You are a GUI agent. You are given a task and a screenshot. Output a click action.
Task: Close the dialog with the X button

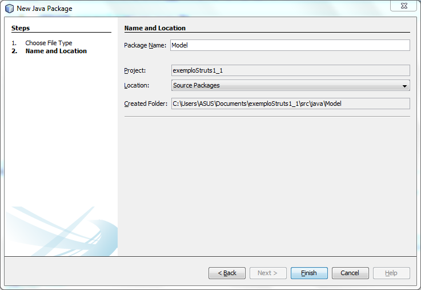[x=403, y=6]
